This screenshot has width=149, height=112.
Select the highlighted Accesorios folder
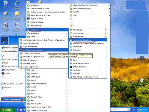point(47,30)
